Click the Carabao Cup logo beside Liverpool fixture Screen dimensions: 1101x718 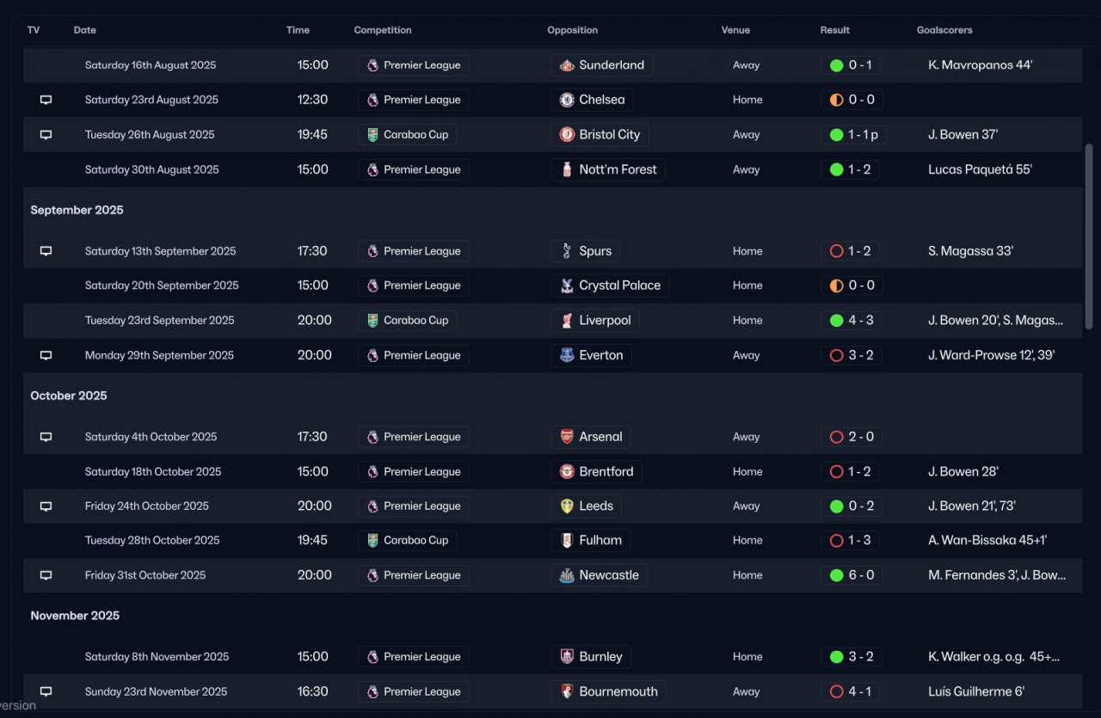coord(372,321)
